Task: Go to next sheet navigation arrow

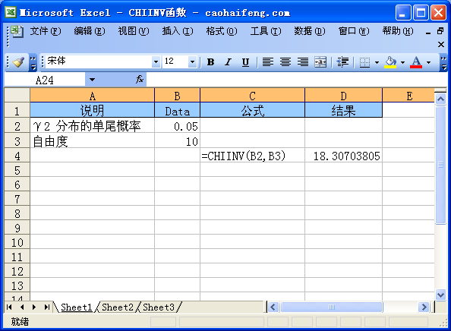Action: tap(34, 307)
